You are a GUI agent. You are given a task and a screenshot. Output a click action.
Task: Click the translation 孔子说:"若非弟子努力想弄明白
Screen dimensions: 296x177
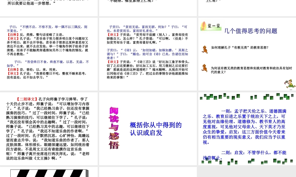coord(48,46)
